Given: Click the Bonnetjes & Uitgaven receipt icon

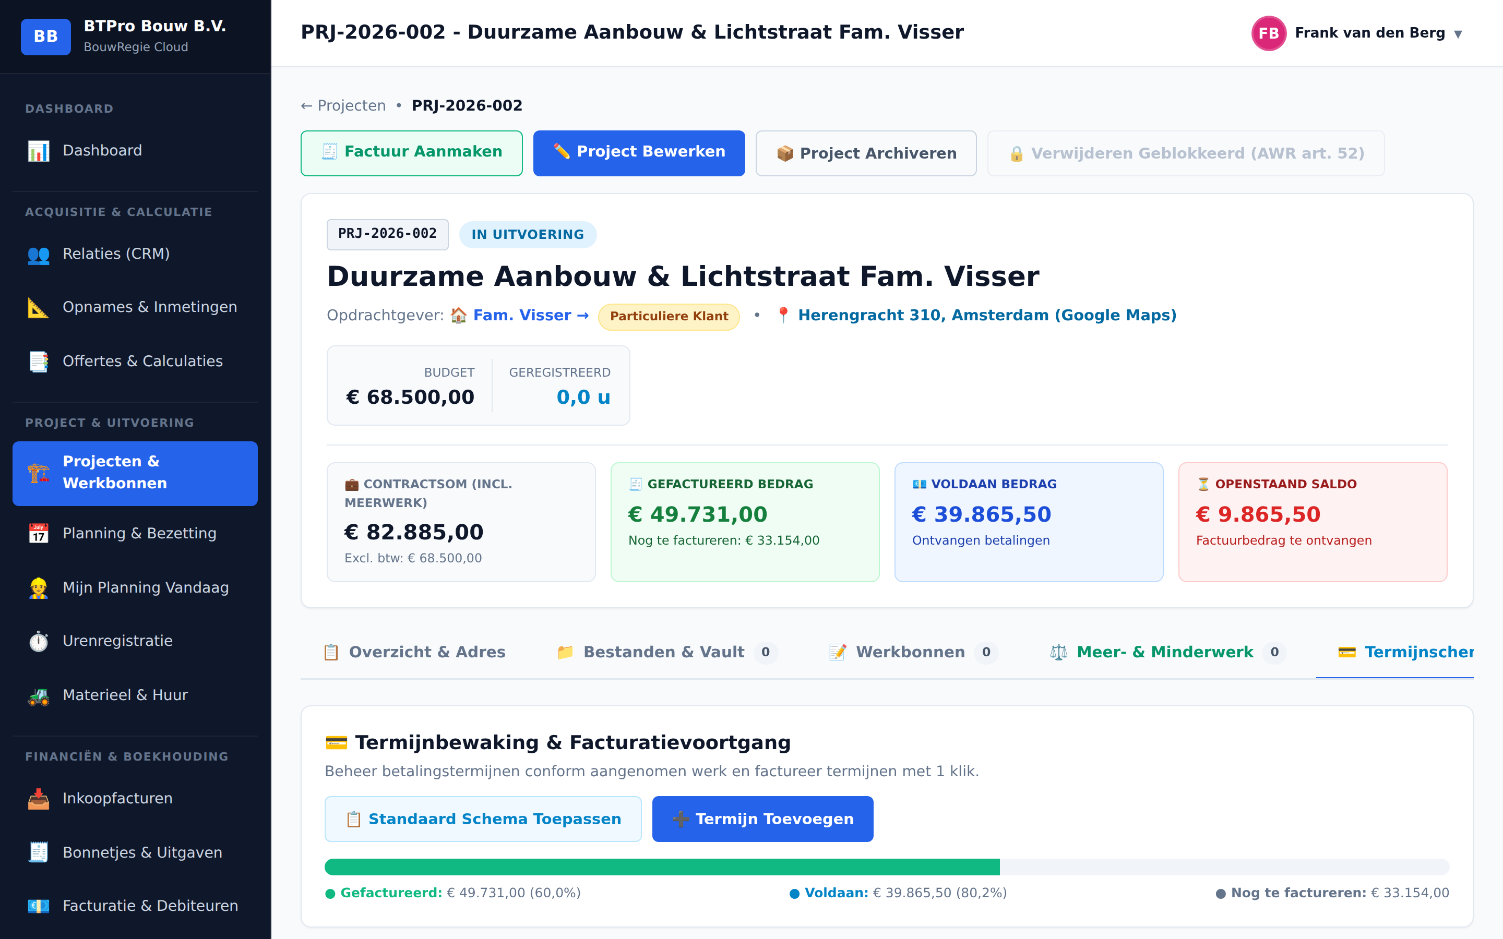Looking at the screenshot, I should click(39, 853).
